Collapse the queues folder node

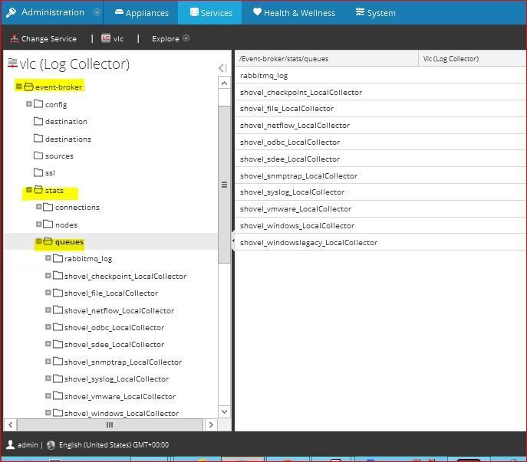click(39, 241)
